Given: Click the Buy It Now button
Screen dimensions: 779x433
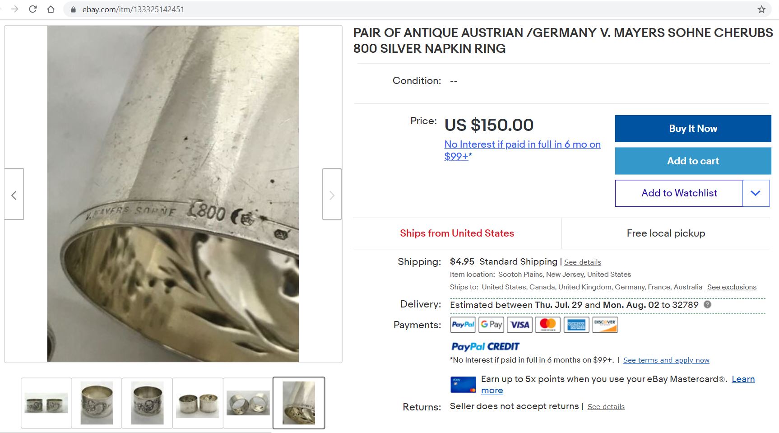Looking at the screenshot, I should [x=693, y=129].
